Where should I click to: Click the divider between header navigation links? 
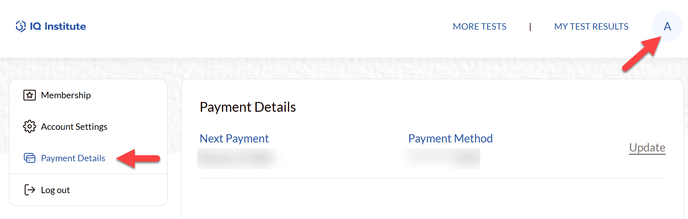[530, 27]
